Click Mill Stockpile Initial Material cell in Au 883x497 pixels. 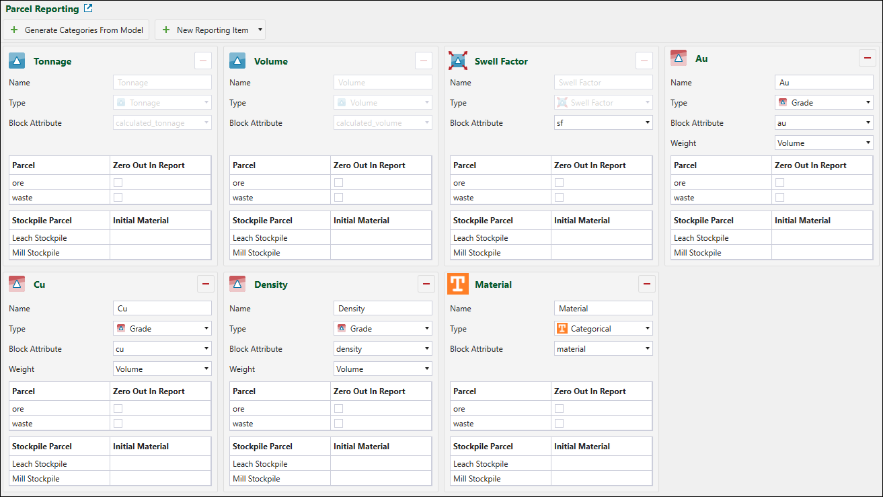(x=822, y=252)
